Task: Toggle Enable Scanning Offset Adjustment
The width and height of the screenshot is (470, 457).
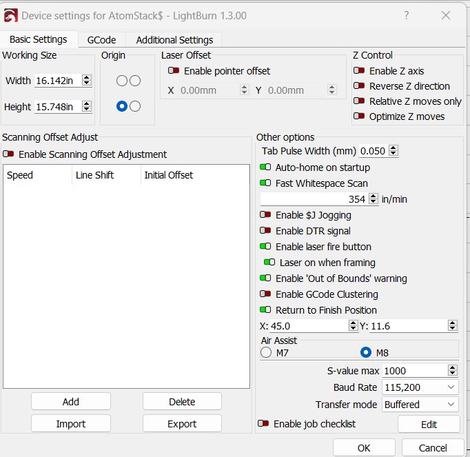Action: coord(8,154)
